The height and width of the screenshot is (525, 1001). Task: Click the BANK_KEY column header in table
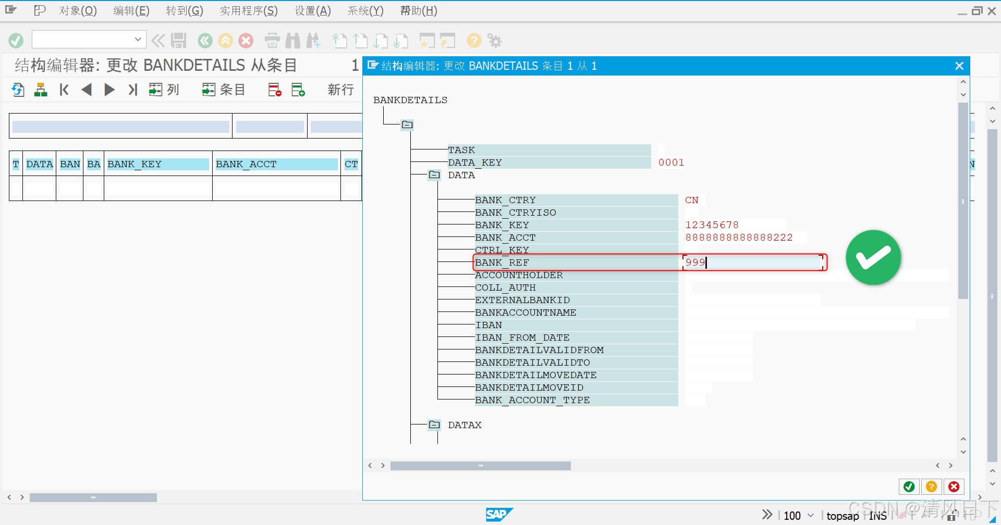point(158,164)
